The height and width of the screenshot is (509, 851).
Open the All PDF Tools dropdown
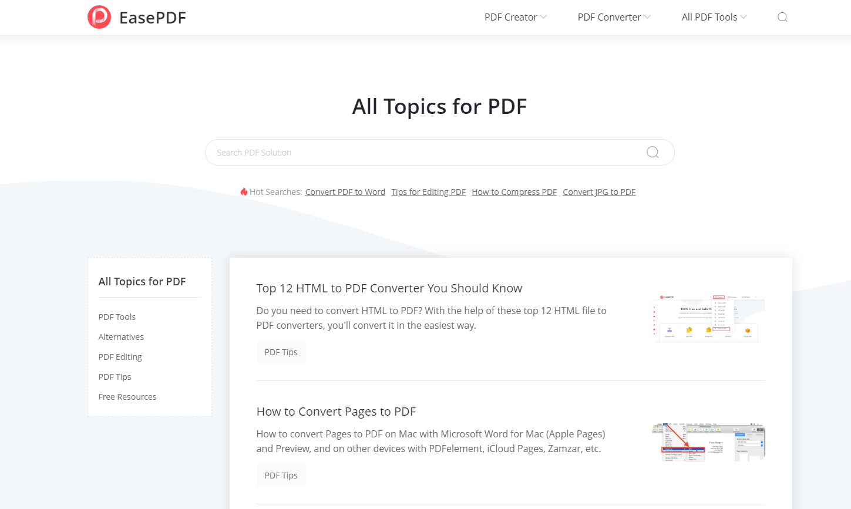[x=714, y=17]
